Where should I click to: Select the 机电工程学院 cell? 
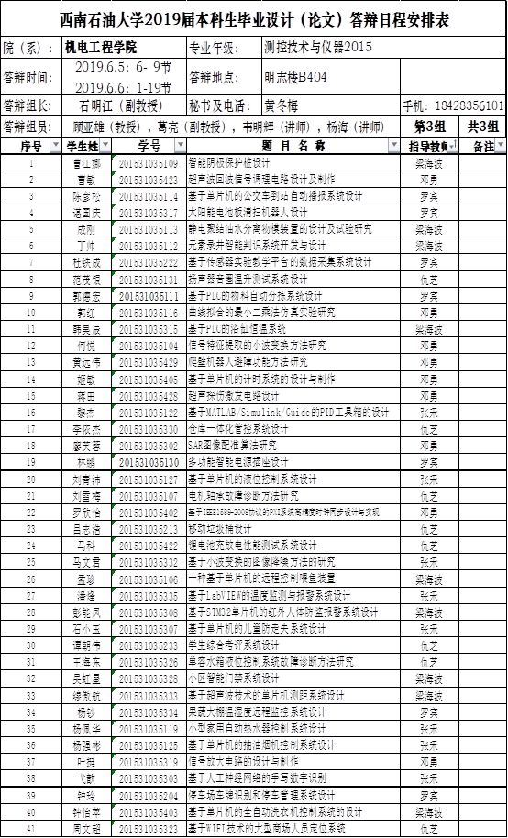click(124, 48)
